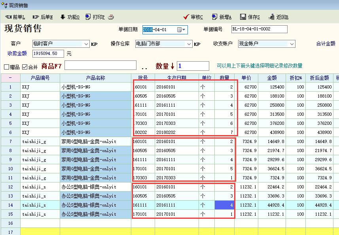Screen dimensions: 339x235
Task: Click the print preview icon beside 打印
Action: (x=111, y=17)
